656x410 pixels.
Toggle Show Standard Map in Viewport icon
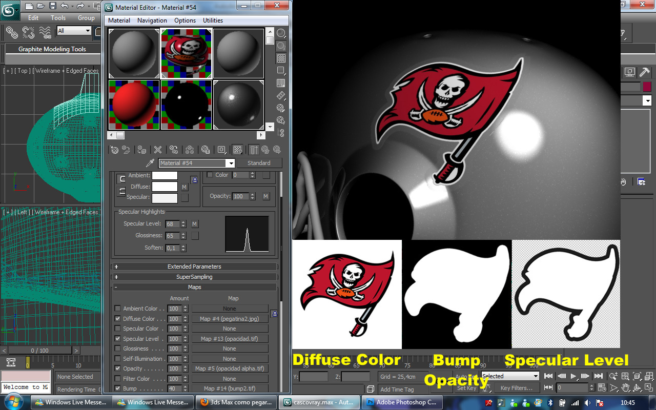[x=238, y=150]
